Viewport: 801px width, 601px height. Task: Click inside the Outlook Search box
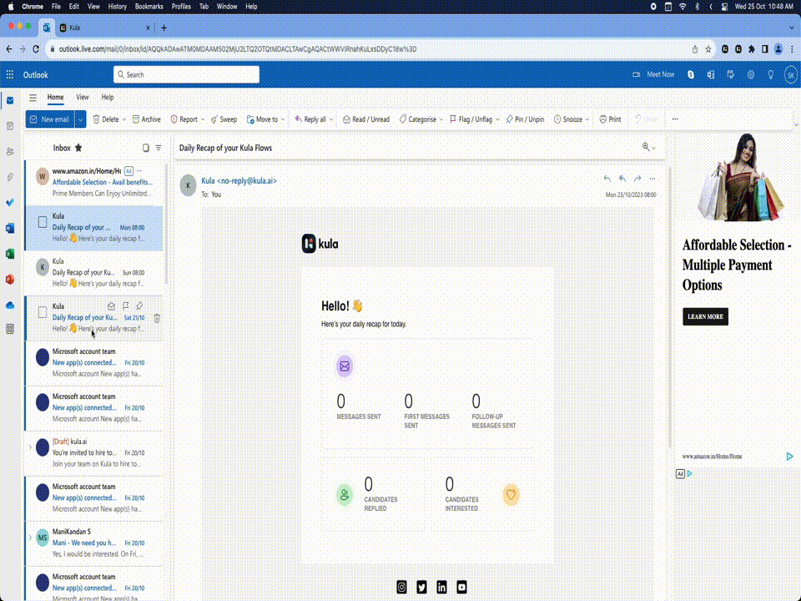coord(186,74)
